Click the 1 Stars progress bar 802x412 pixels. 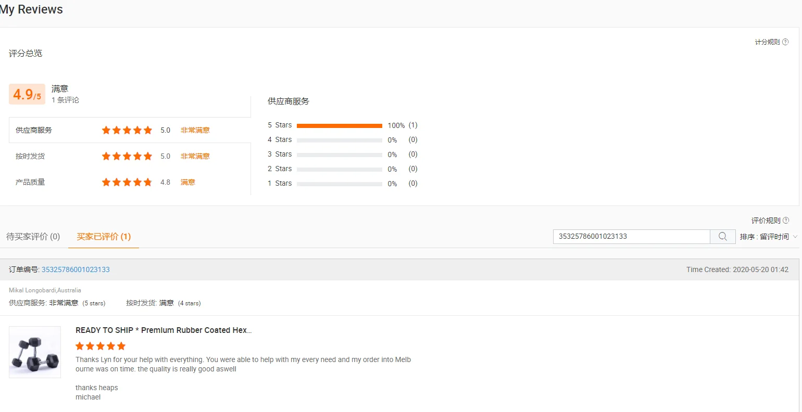point(340,184)
